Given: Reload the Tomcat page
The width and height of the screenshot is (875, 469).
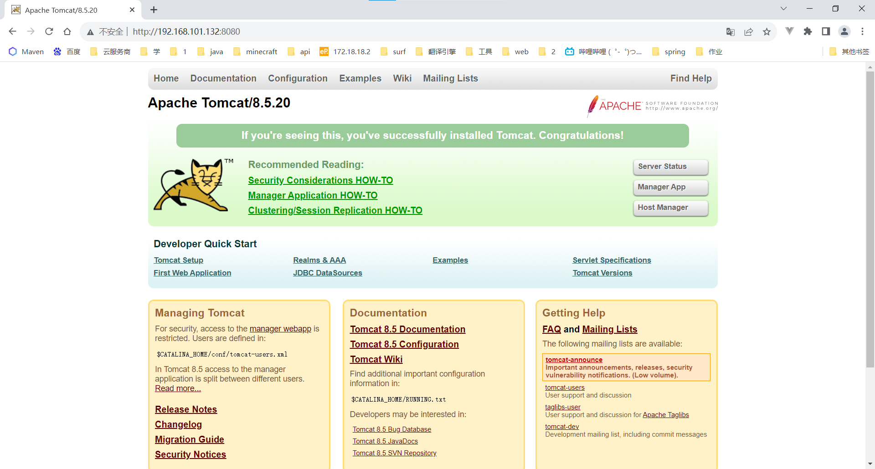Looking at the screenshot, I should coord(49,31).
